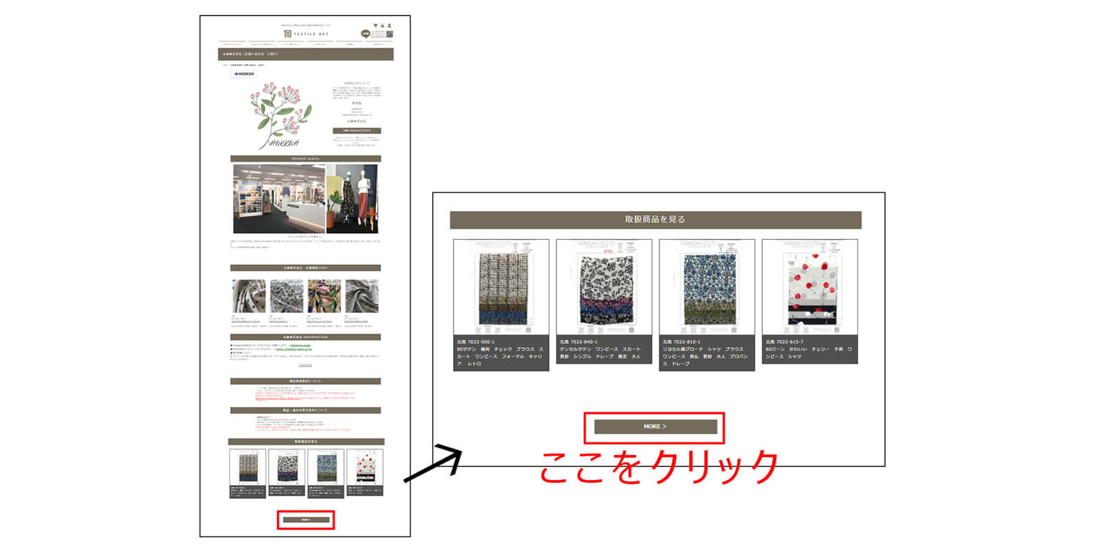1098x549 pixels.
Task: Click the brown inquiry button beside the flower illustration
Action: [357, 130]
